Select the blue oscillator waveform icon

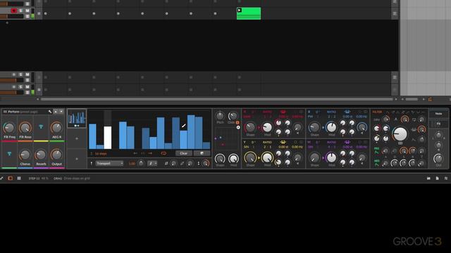347,112
